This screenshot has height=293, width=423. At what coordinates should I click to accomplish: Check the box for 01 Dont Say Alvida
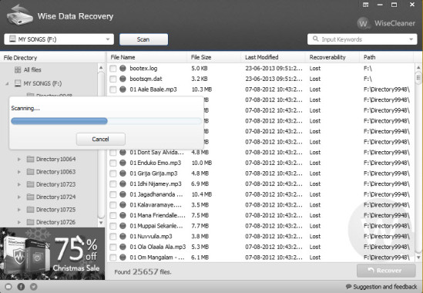coord(113,153)
